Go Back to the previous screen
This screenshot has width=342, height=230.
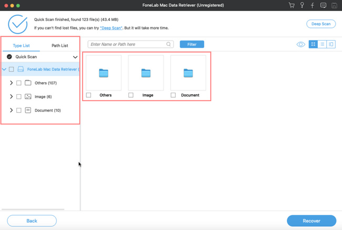tap(32, 221)
